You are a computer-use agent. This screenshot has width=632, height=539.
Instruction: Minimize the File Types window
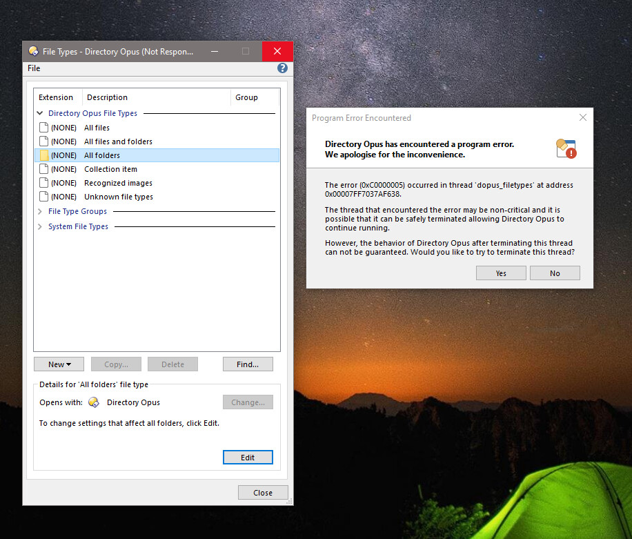[215, 51]
